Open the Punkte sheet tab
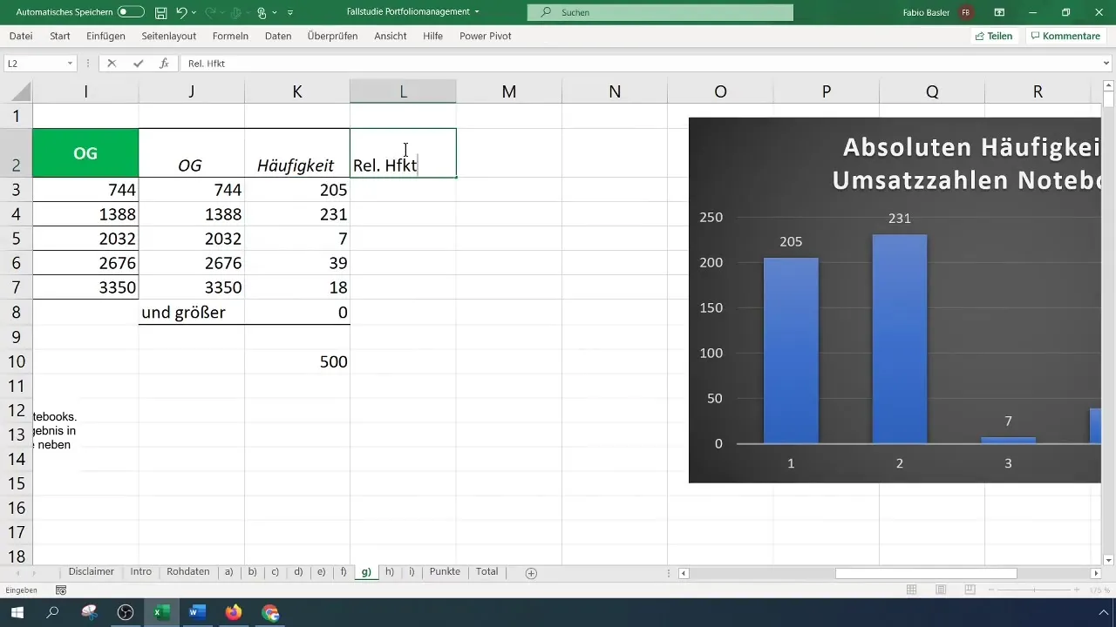The image size is (1116, 627). tap(445, 572)
